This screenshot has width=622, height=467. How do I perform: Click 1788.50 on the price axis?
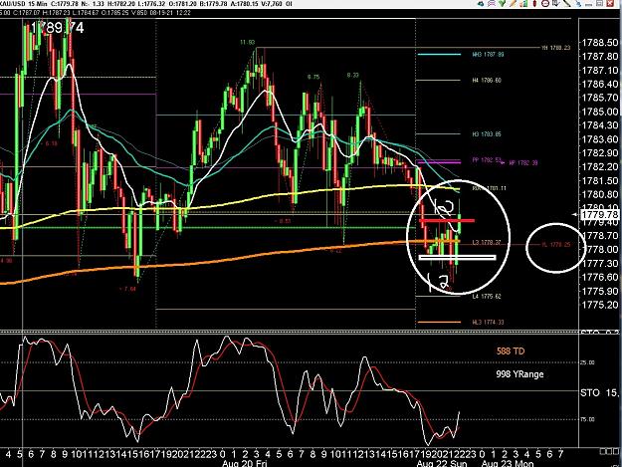(600, 43)
